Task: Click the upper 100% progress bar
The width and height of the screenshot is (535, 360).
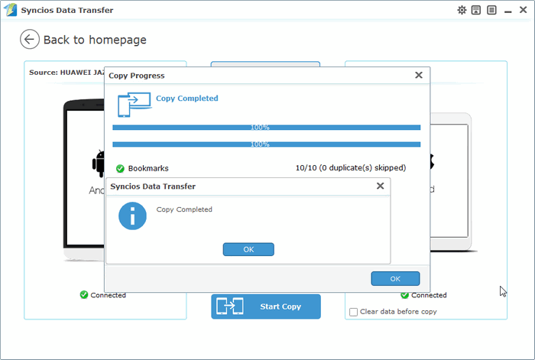Action: [x=267, y=128]
